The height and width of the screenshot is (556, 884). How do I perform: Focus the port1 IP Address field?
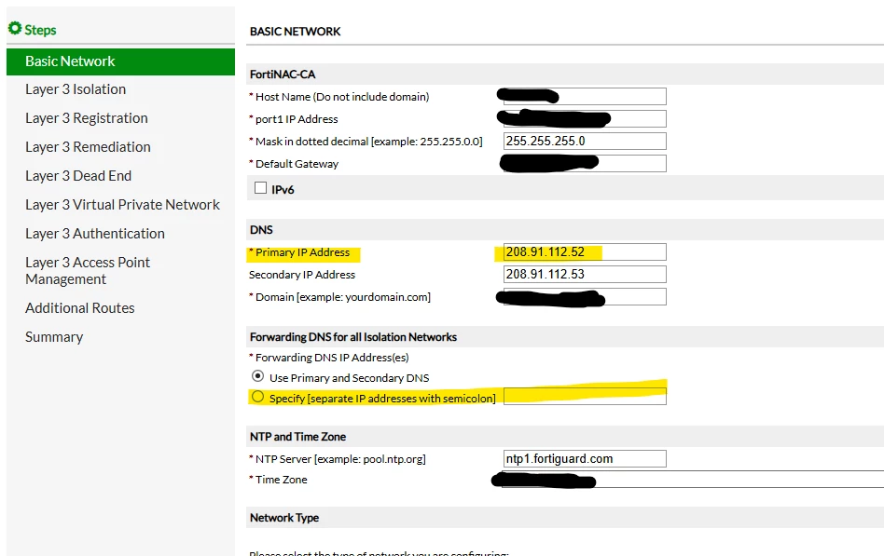[x=585, y=119]
